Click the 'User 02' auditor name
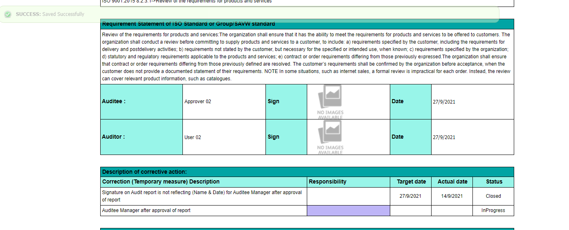Screen dimensions: 569x230 pos(193,137)
